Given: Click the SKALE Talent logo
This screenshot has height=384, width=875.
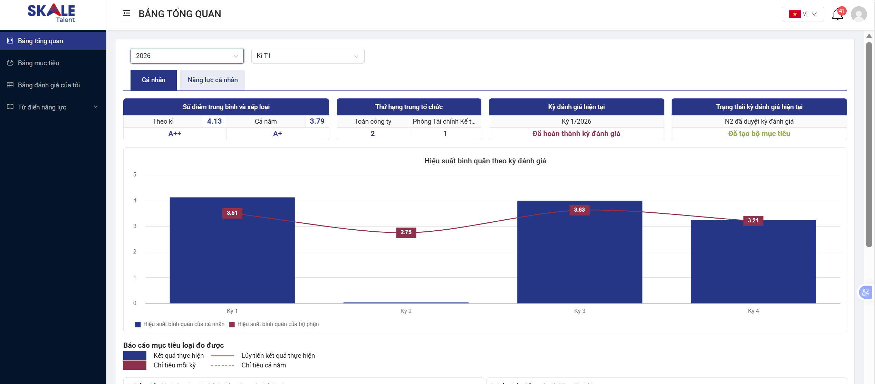Looking at the screenshot, I should pos(51,13).
